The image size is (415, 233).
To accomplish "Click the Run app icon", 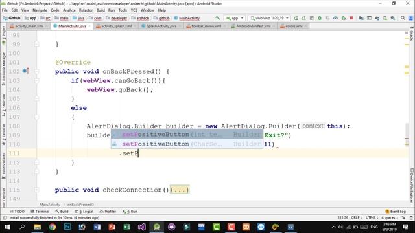I will (x=296, y=18).
